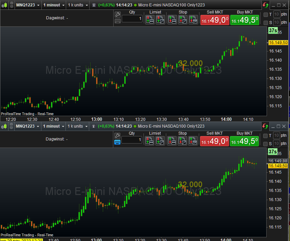290x241 pixels.
Task: Open info icon in top window title bar
Action: [x=94, y=5]
